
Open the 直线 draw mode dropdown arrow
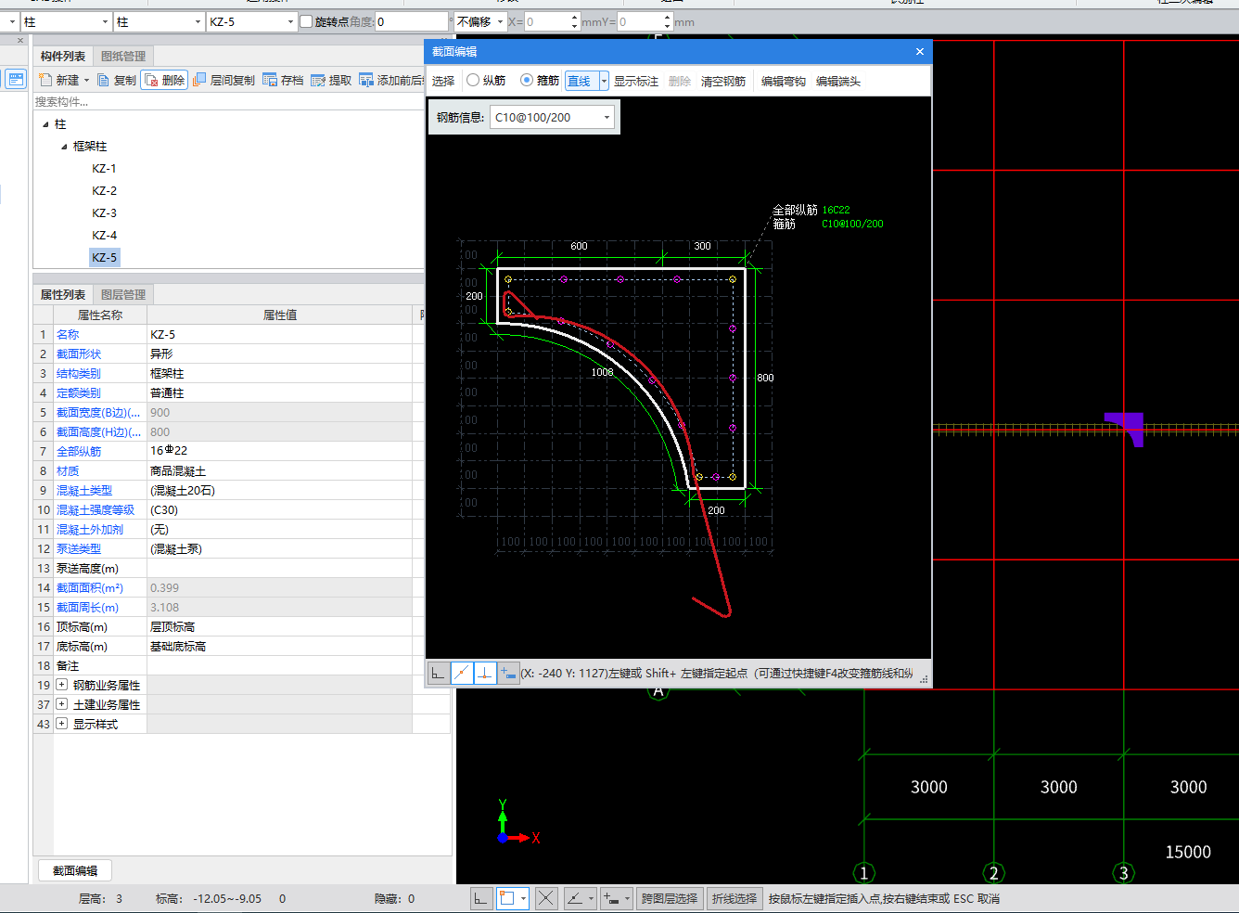point(604,82)
